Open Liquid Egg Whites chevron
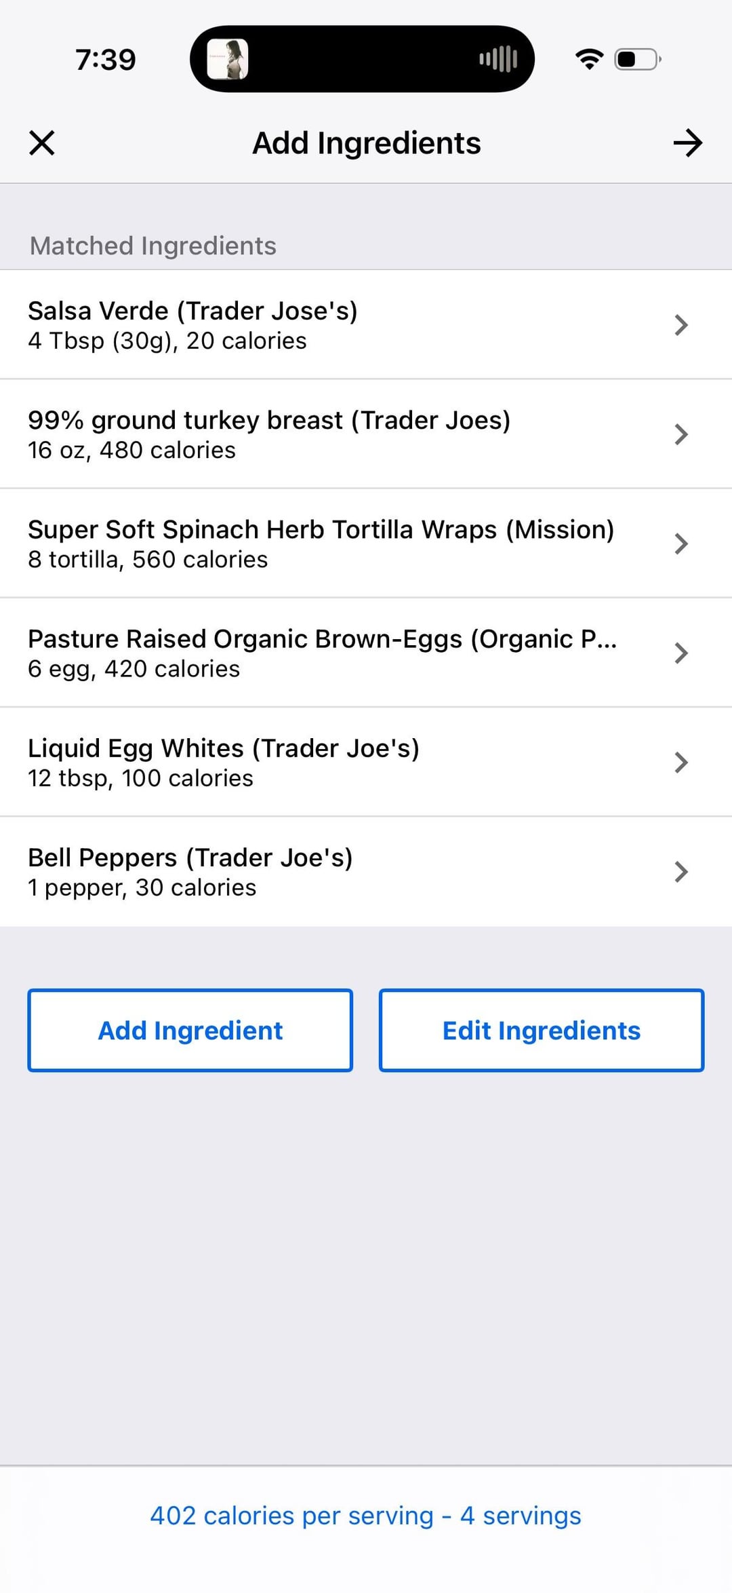This screenshot has width=732, height=1593. (681, 762)
